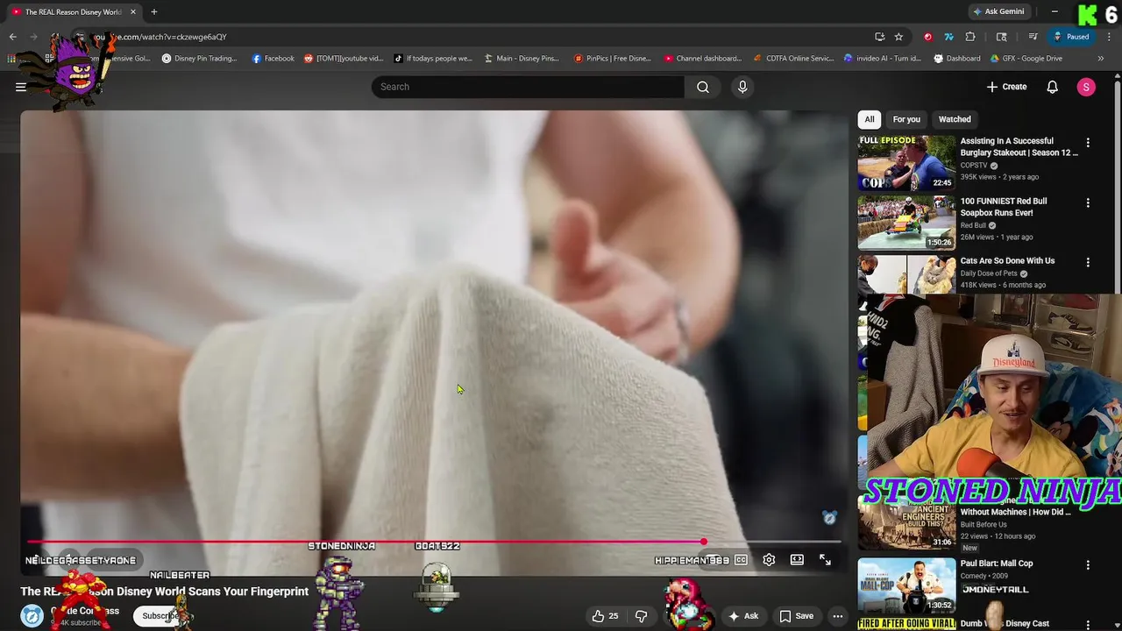Open Chrome extensions puzzle icon
Image resolution: width=1122 pixels, height=631 pixels.
[970, 37]
